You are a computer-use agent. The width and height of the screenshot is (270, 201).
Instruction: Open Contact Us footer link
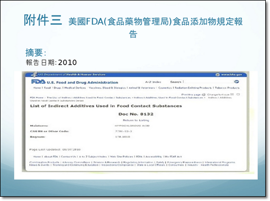point(68,156)
